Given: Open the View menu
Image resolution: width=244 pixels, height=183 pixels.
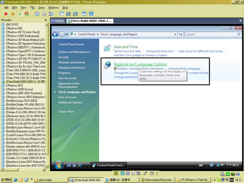Looking at the screenshot, I should tap(23, 8).
